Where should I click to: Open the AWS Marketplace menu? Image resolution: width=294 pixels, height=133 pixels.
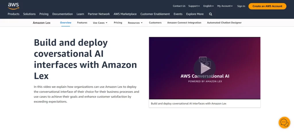pos(125,14)
